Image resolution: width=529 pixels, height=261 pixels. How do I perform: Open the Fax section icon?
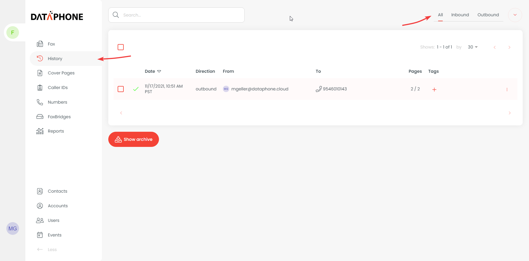[40, 44]
